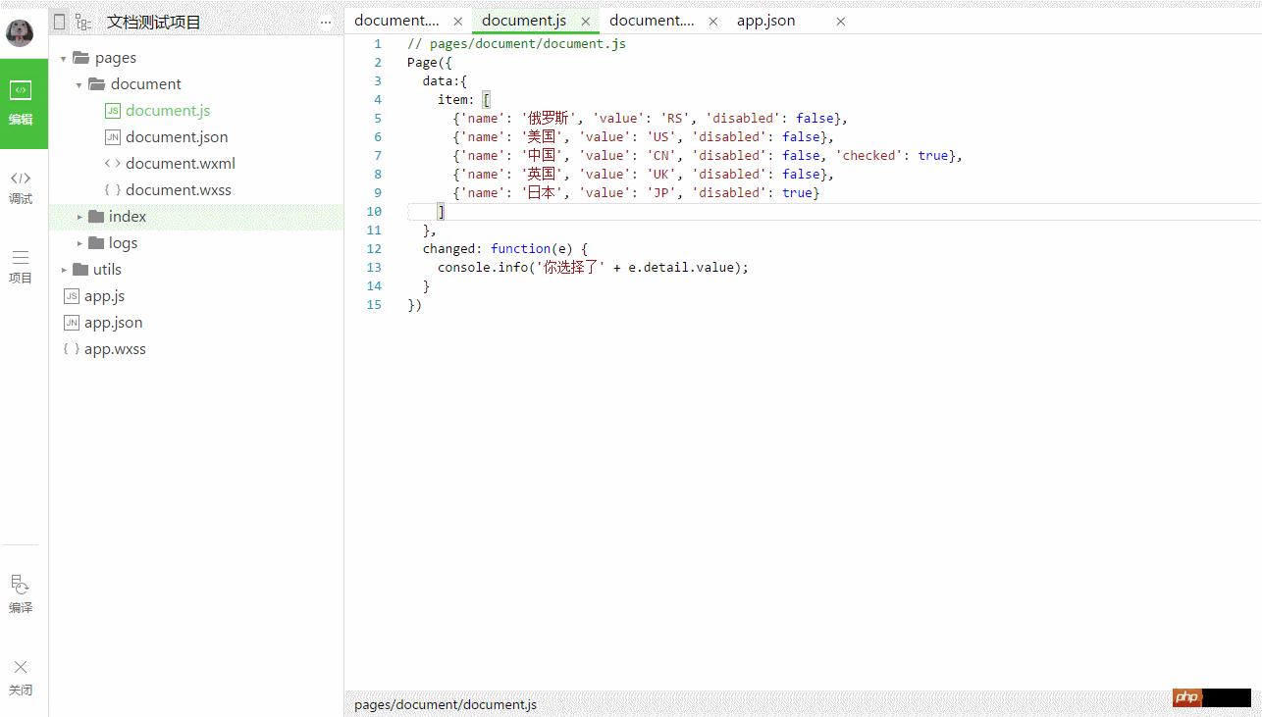The height and width of the screenshot is (717, 1262).
Task: Click the user avatar in the sidebar
Action: pos(20,32)
